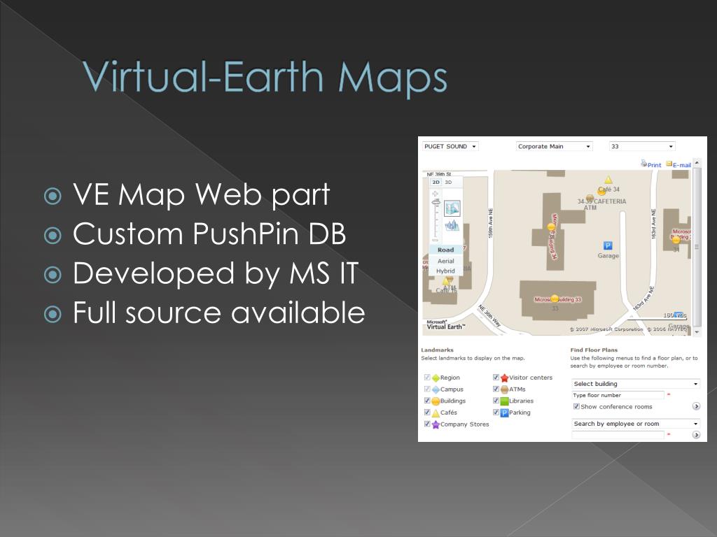Select the Hybrid map style
Screen dimensions: 717x537
[x=446, y=271]
